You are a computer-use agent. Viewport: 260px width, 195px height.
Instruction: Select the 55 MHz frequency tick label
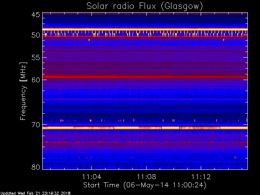coord(35,58)
